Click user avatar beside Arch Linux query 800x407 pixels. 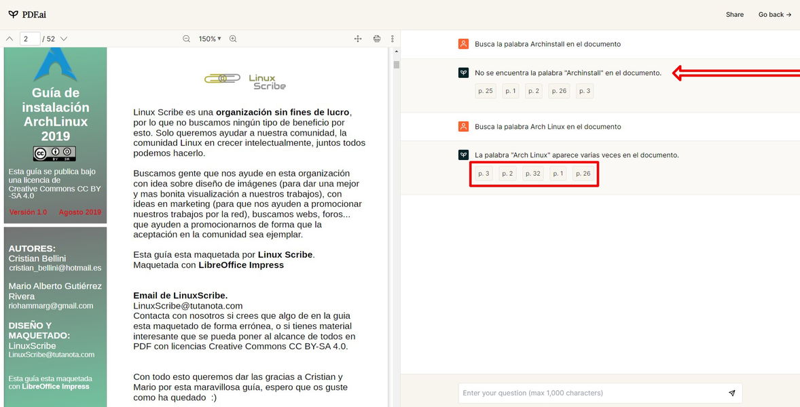463,126
